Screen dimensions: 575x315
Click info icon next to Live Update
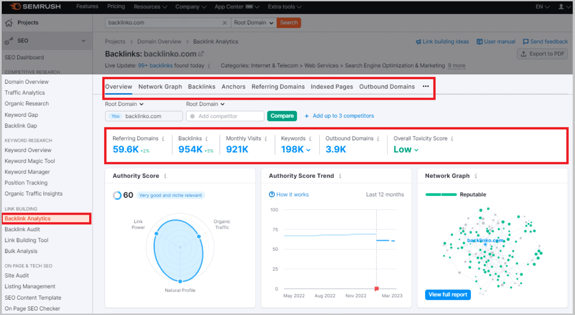click(209, 66)
